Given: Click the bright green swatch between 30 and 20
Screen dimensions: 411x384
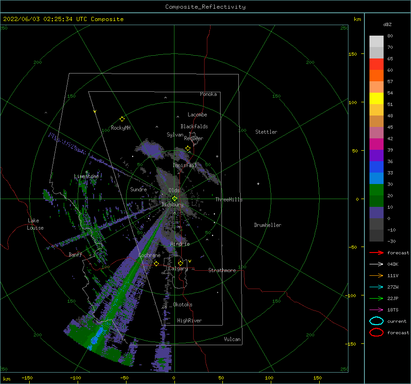Looking at the screenshot, I should tap(376, 189).
